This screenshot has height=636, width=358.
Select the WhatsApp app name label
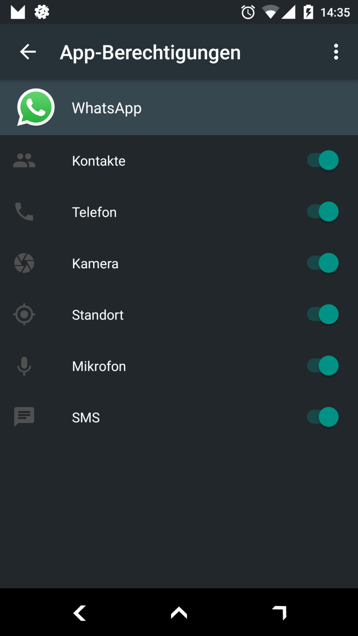[107, 108]
